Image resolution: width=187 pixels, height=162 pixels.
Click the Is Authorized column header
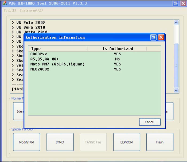[x=117, y=49]
